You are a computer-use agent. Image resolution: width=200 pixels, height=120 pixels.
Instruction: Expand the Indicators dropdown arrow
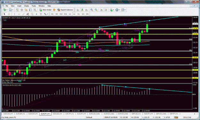[x=114, y=10]
